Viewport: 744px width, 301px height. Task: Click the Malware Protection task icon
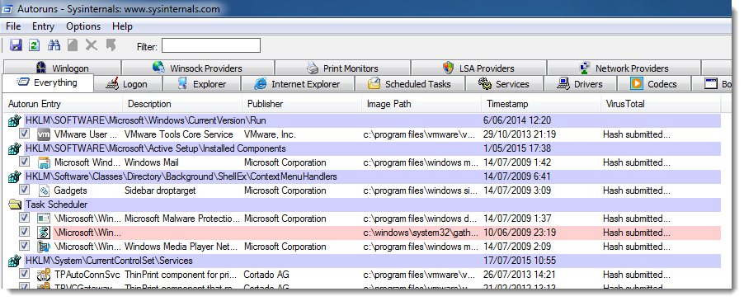click(44, 219)
